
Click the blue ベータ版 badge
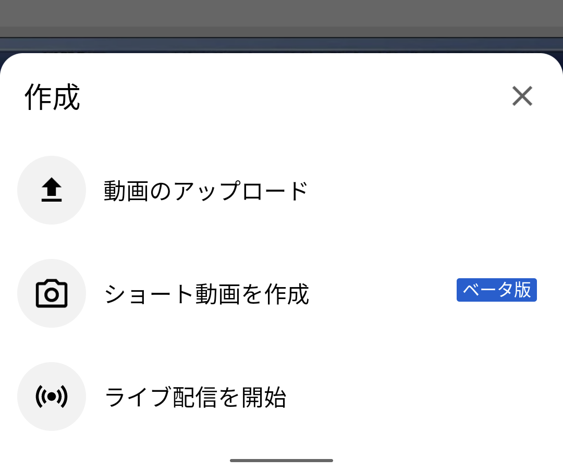point(496,290)
